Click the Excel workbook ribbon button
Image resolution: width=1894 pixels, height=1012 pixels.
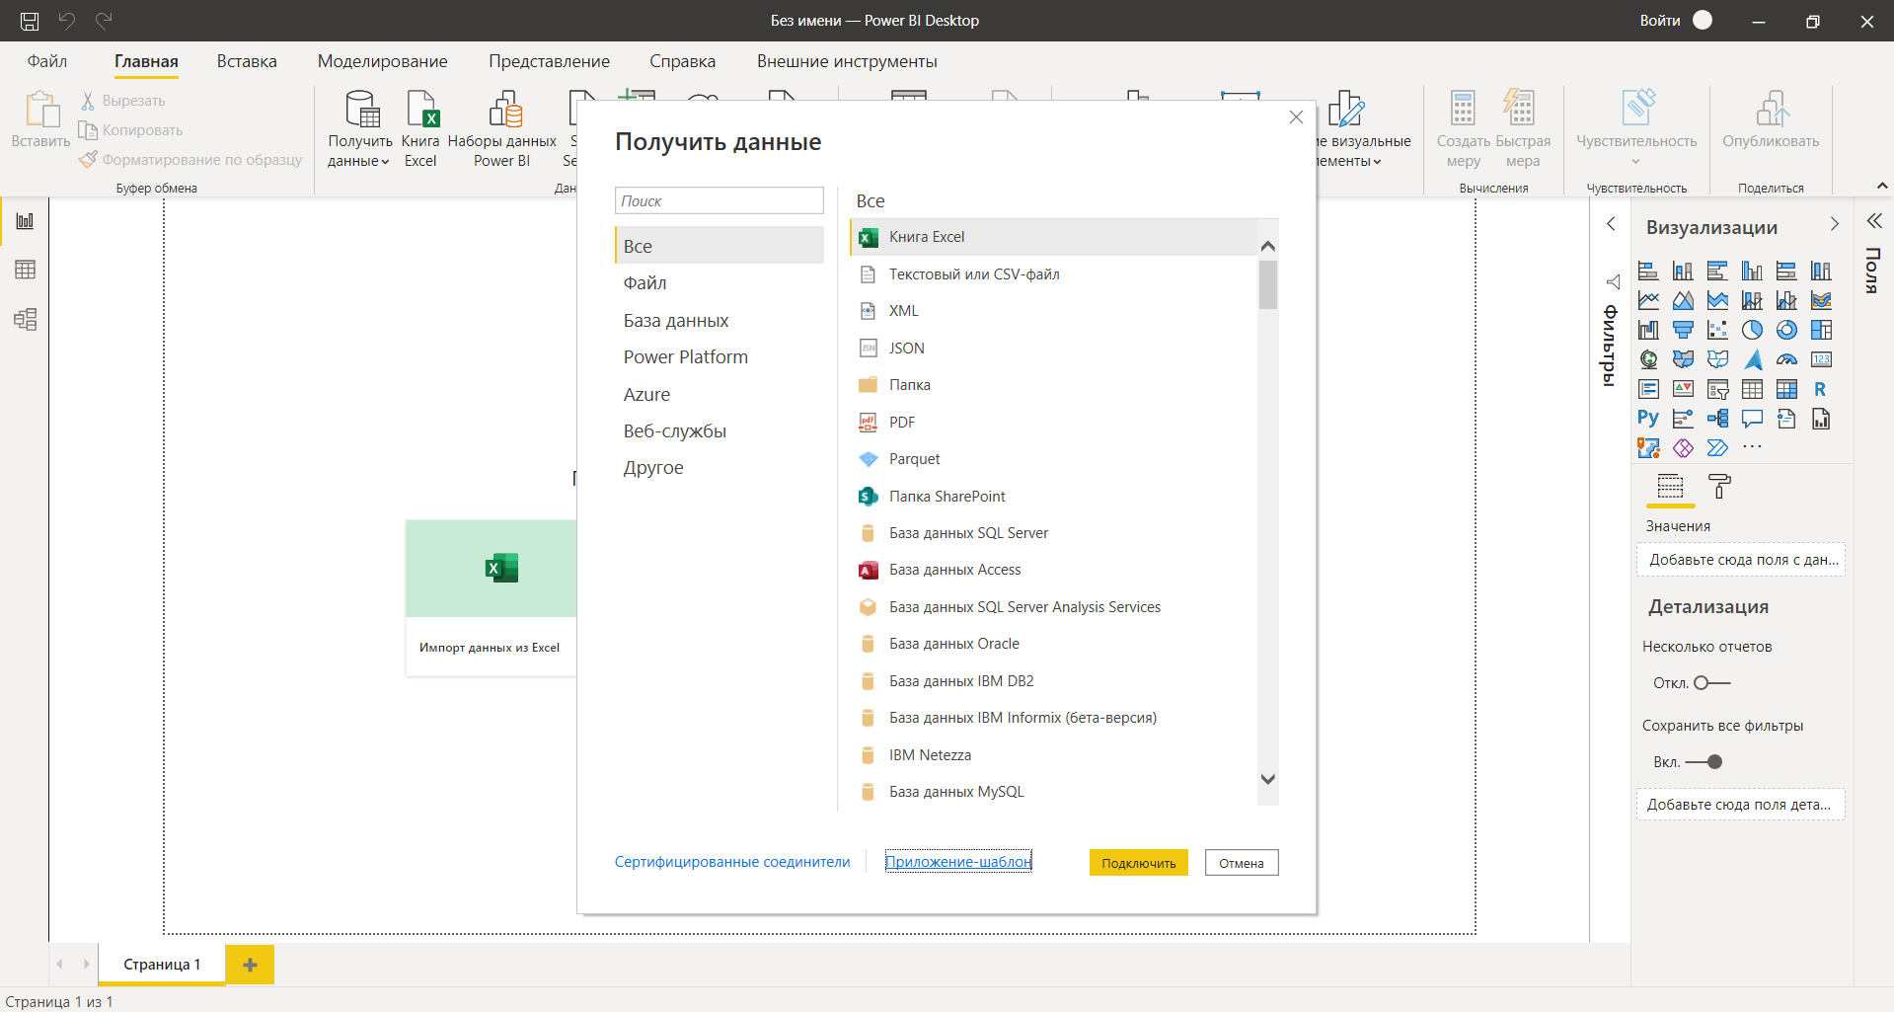tap(420, 129)
